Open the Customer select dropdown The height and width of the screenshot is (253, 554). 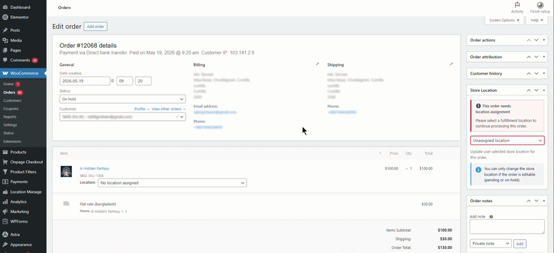point(123,116)
